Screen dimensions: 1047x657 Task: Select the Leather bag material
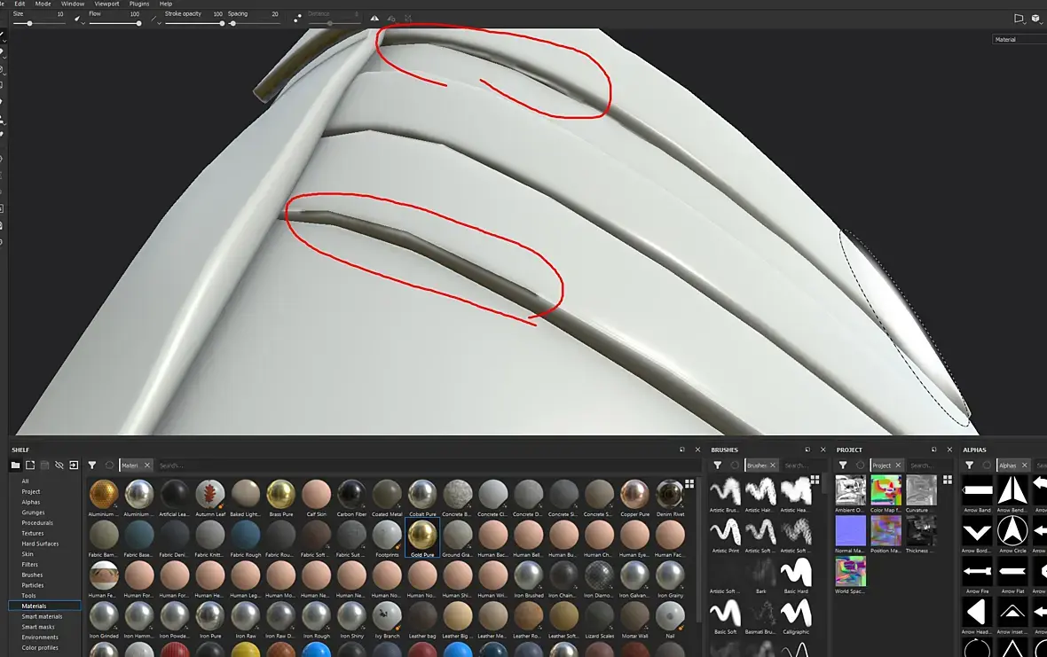pos(422,621)
